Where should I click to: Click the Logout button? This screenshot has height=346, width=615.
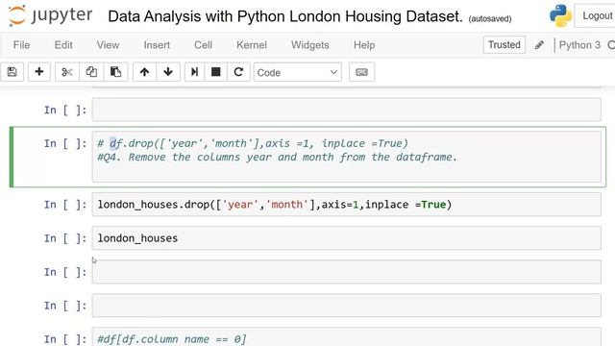click(596, 15)
